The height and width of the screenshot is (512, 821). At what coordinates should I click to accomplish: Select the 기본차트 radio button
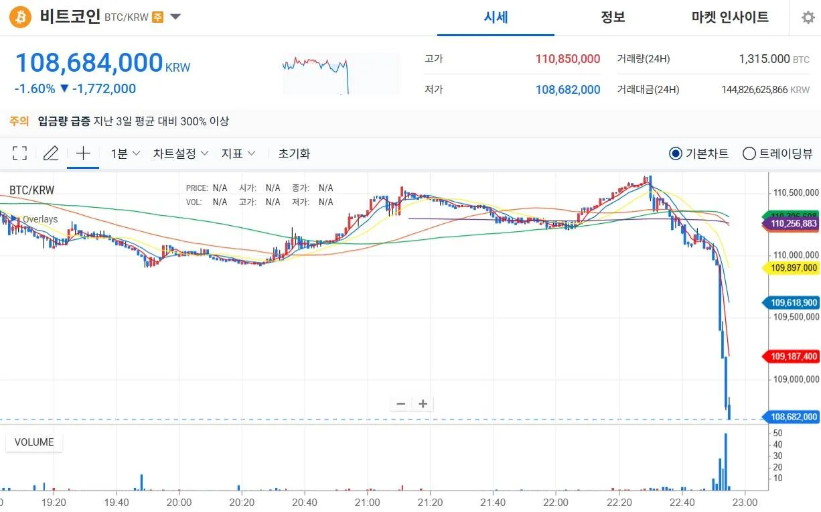pyautogui.click(x=676, y=153)
